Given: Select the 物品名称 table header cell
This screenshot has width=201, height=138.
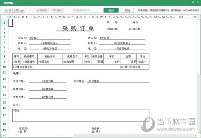Looking at the screenshot, I should (50, 56).
